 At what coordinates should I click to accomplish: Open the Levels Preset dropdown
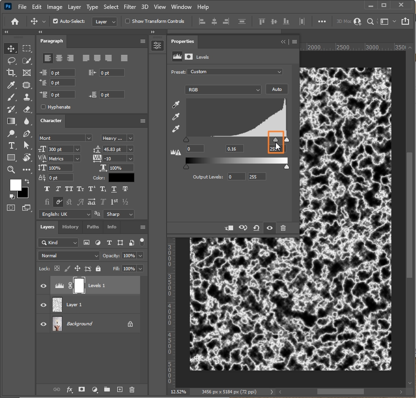click(x=235, y=72)
